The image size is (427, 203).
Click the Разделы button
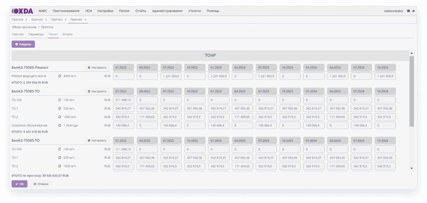[x=23, y=44]
